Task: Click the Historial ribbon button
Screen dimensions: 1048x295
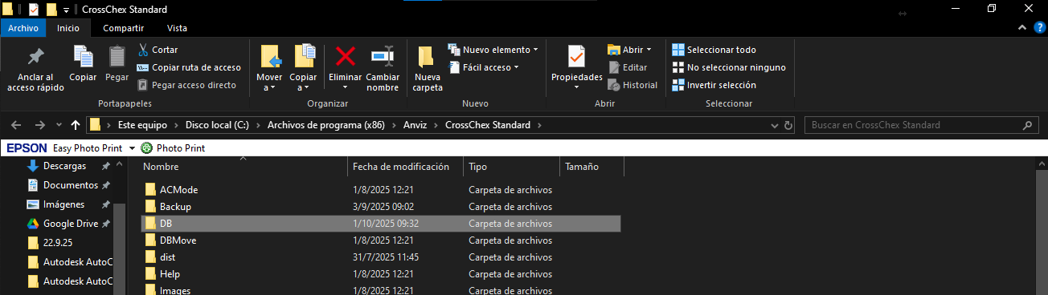Action: pos(632,85)
